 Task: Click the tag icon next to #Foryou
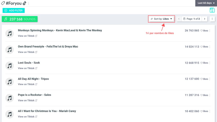click(x=3, y=3)
